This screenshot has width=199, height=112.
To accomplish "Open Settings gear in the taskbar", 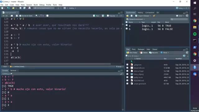I will coord(195,61).
